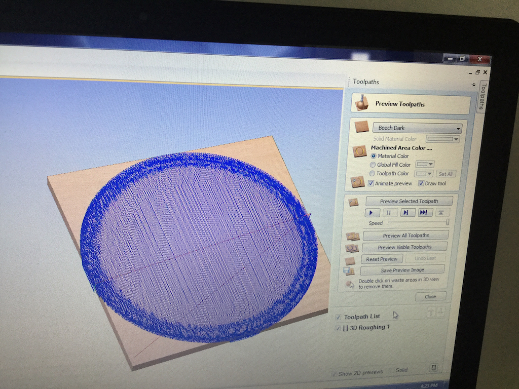Click the Toolpaths panel title text

tap(366, 82)
